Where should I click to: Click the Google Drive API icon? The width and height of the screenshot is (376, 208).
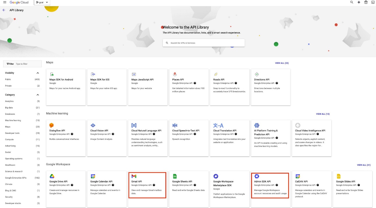(x=52, y=176)
